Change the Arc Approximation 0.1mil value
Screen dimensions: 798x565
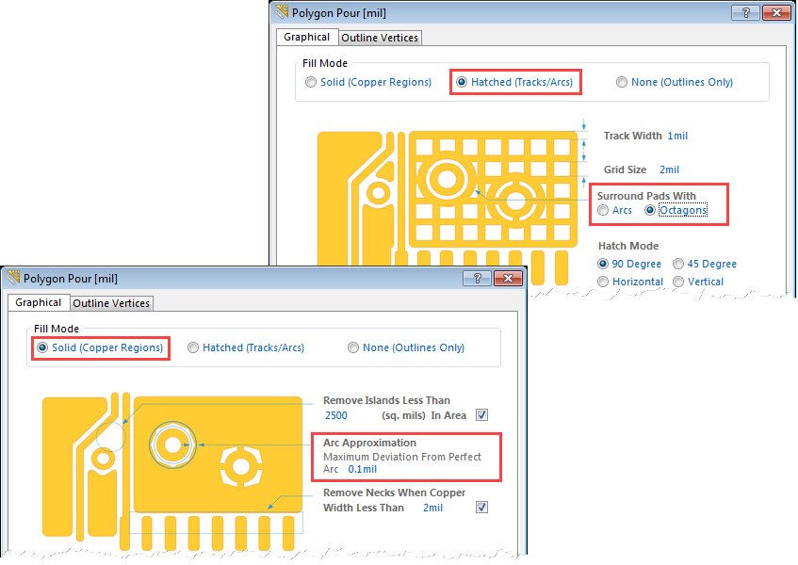click(x=362, y=469)
